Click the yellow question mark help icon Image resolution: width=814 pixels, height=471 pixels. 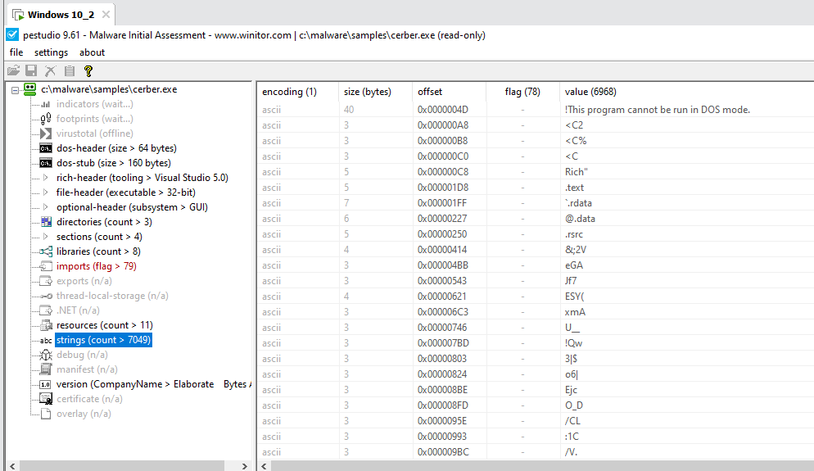point(88,70)
